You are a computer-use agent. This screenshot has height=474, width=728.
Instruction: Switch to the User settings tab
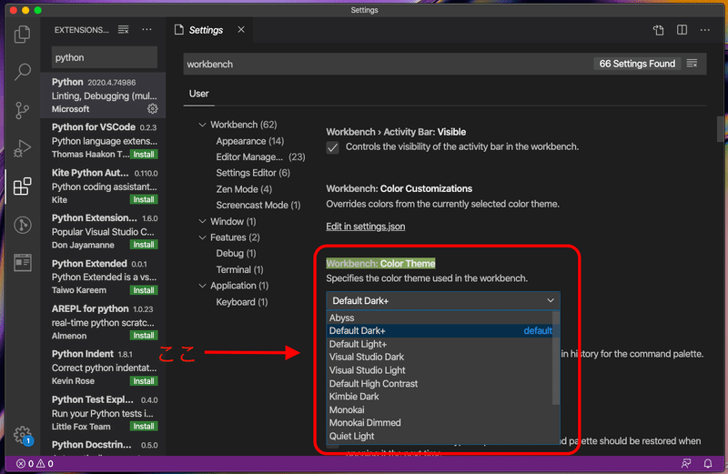pos(198,94)
